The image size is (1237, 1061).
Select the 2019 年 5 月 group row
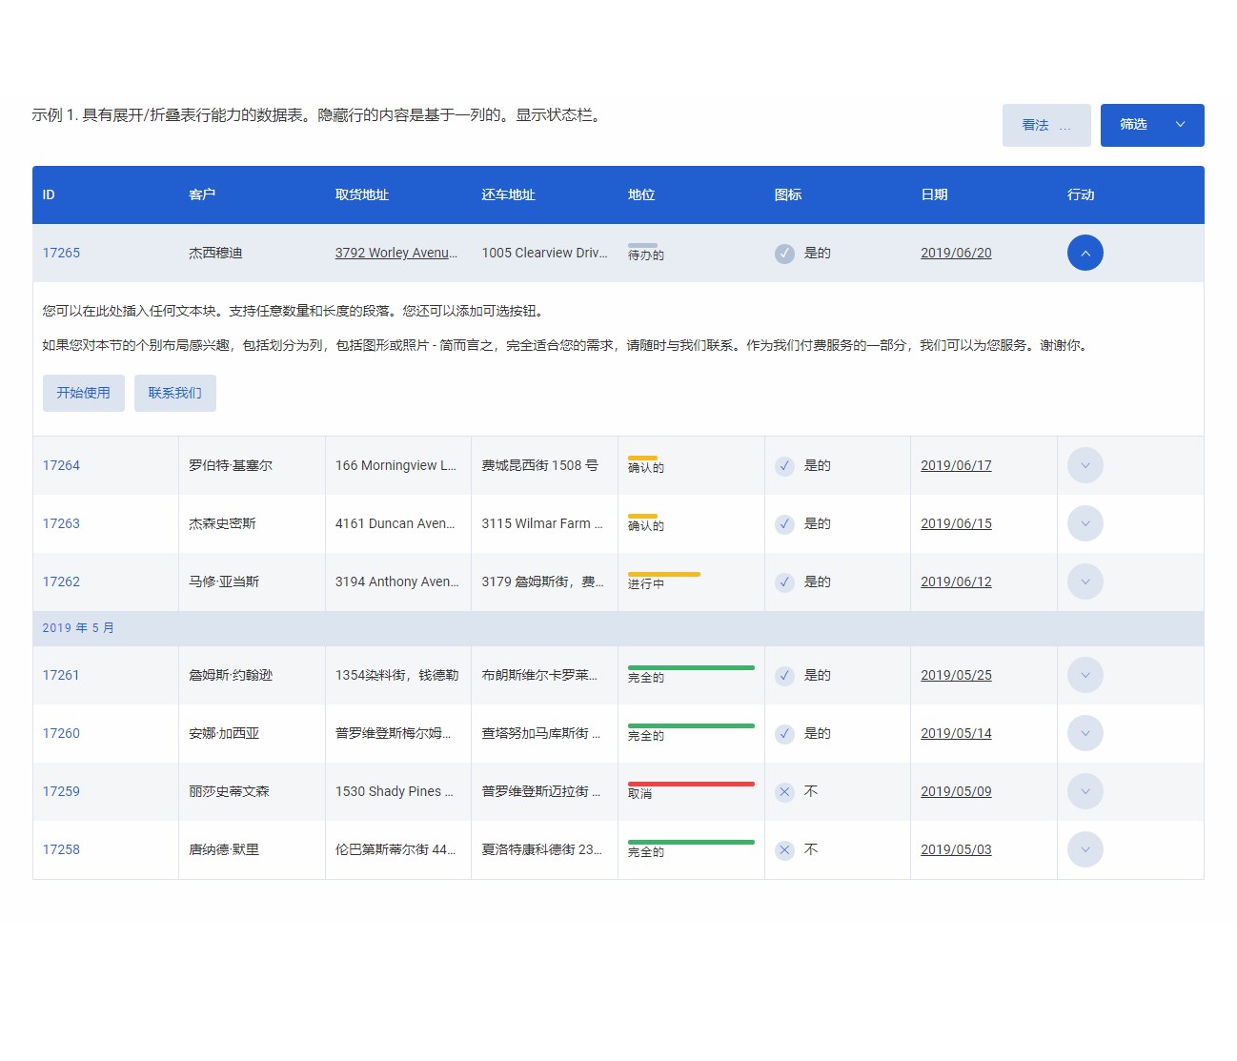pyautogui.click(x=618, y=628)
